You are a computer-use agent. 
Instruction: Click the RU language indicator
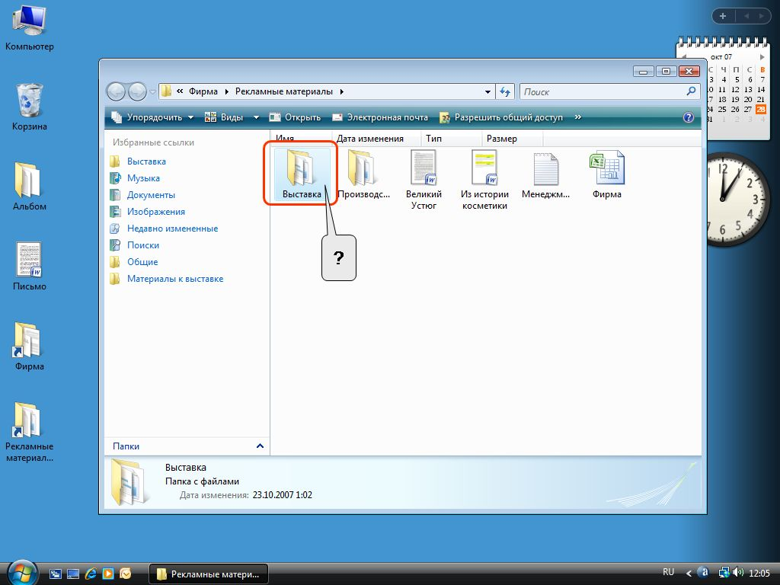669,572
